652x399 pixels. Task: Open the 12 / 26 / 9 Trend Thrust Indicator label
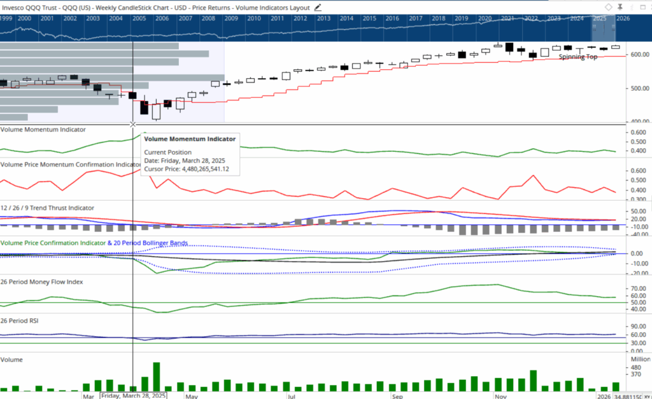[47, 208]
